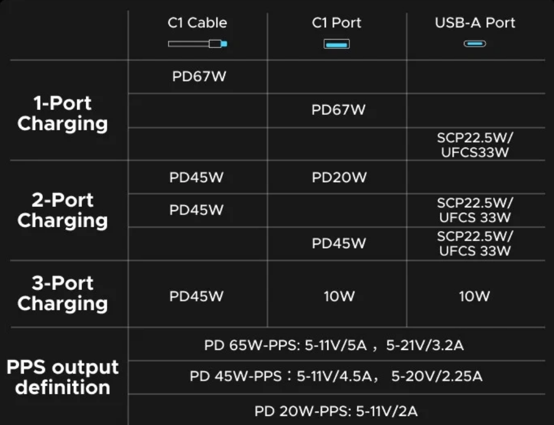Select the USB-A Port column header text
Screen dimensions: 554x425
(475, 23)
